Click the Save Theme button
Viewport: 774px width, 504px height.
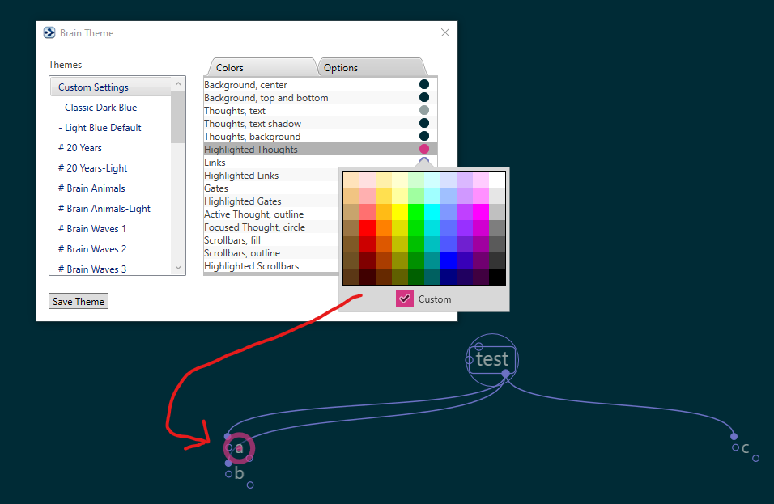(79, 302)
